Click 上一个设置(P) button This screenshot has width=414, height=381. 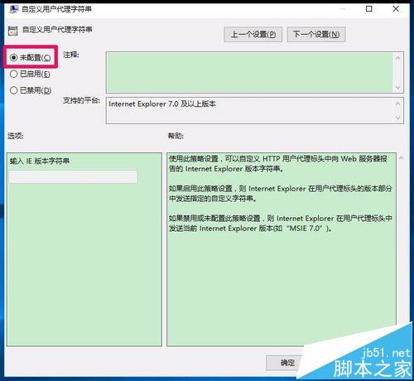point(253,34)
